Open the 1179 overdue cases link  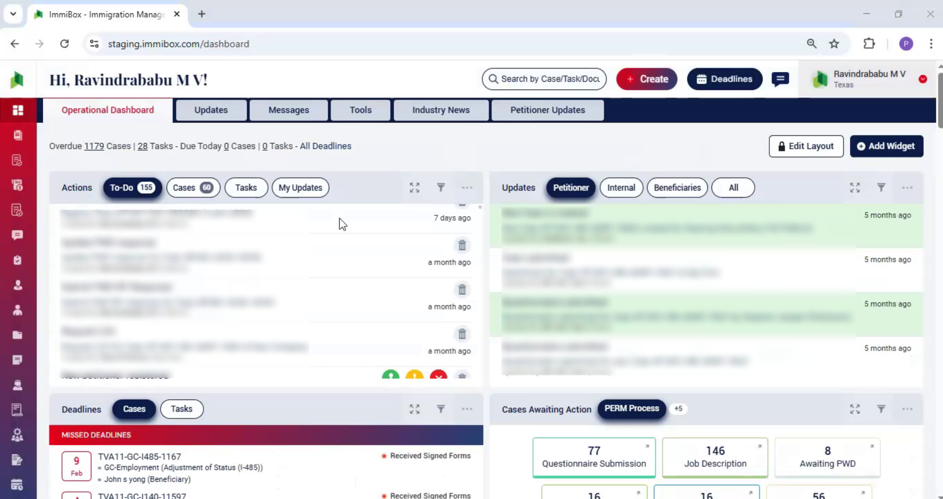click(94, 146)
